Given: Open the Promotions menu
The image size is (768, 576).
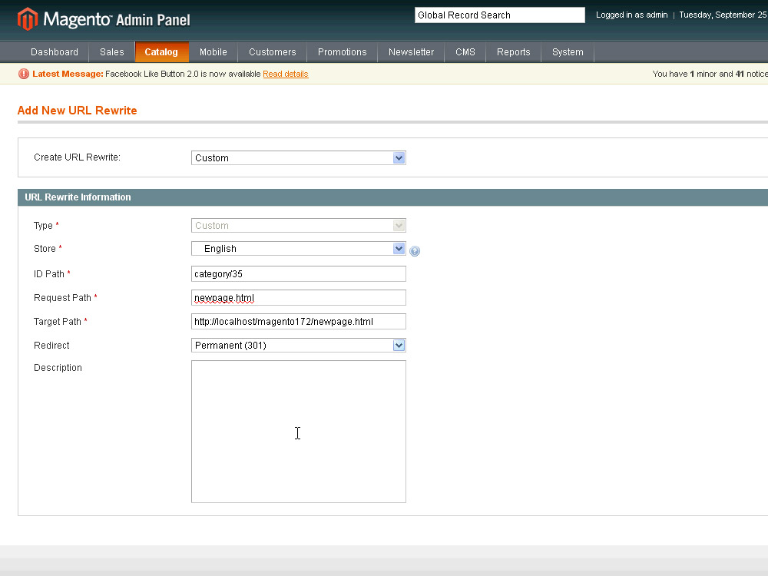Looking at the screenshot, I should [342, 52].
